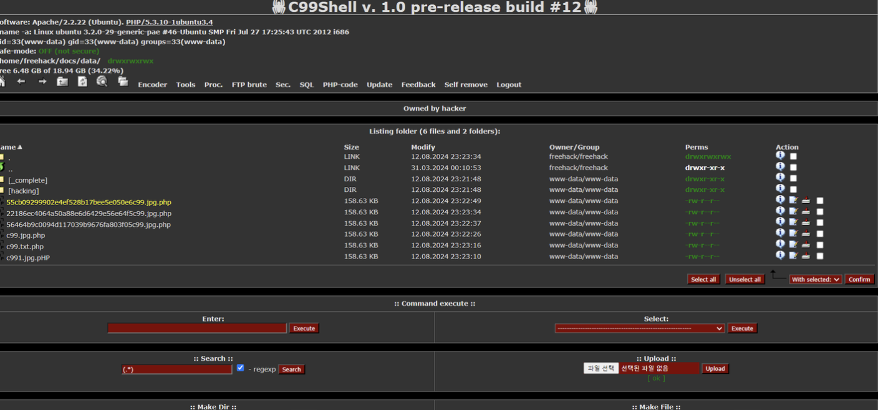The width and height of the screenshot is (878, 410).
Task: Tick checkbox for the [_complete] folder
Action: (793, 178)
